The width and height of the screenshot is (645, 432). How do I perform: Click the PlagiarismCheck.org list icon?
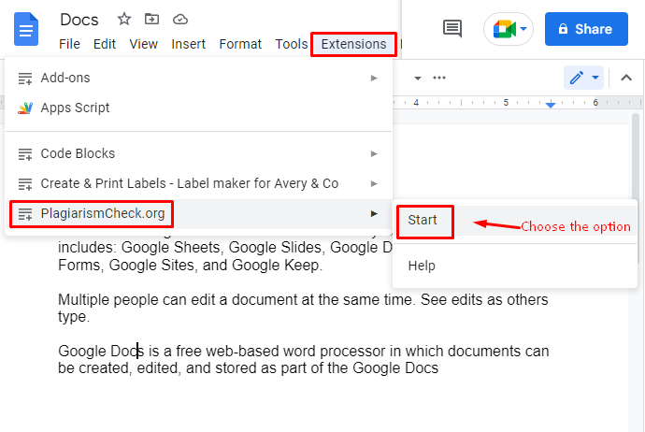(25, 214)
